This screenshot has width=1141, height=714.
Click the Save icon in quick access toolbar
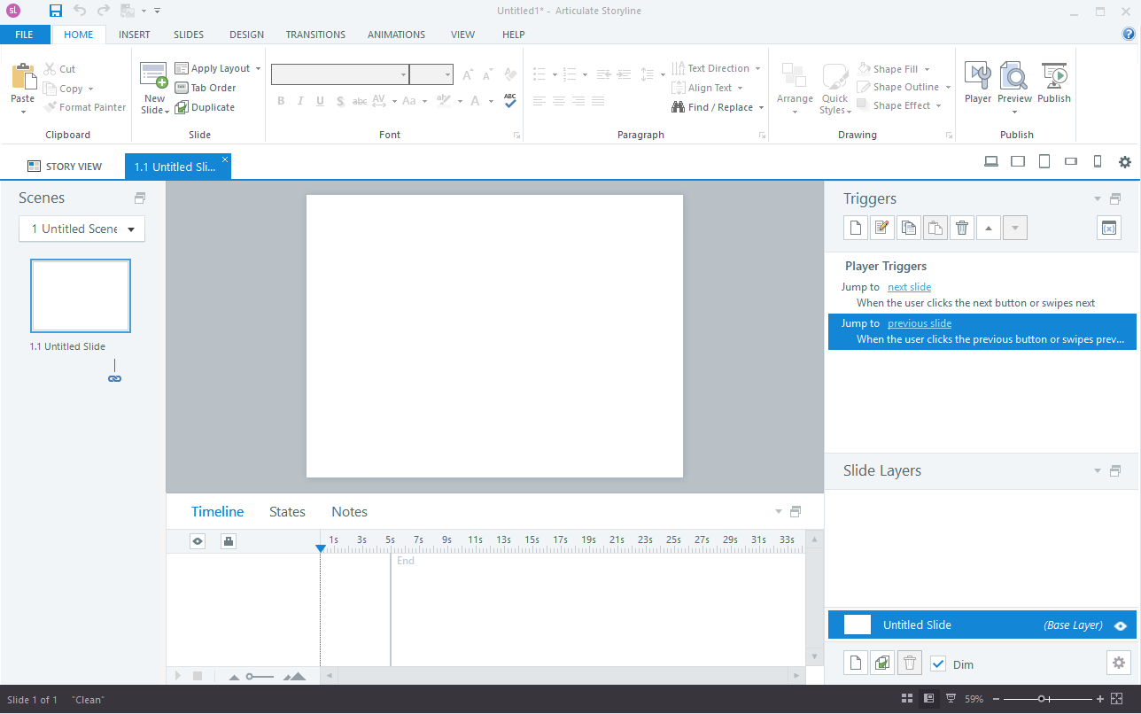click(x=56, y=11)
